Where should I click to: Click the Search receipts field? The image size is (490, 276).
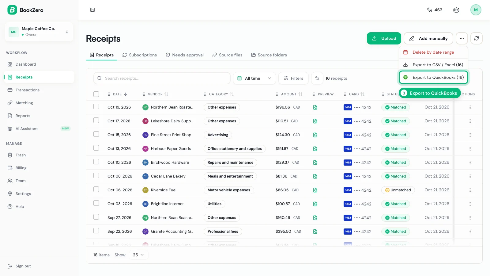click(162, 78)
